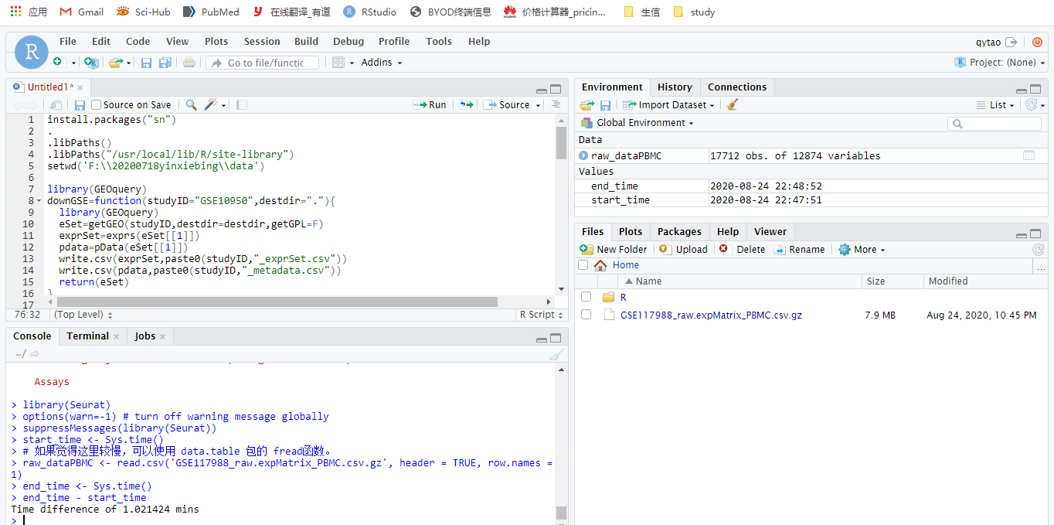Image resolution: width=1054 pixels, height=525 pixels.
Task: Click the Open file folder icon
Action: click(115, 63)
